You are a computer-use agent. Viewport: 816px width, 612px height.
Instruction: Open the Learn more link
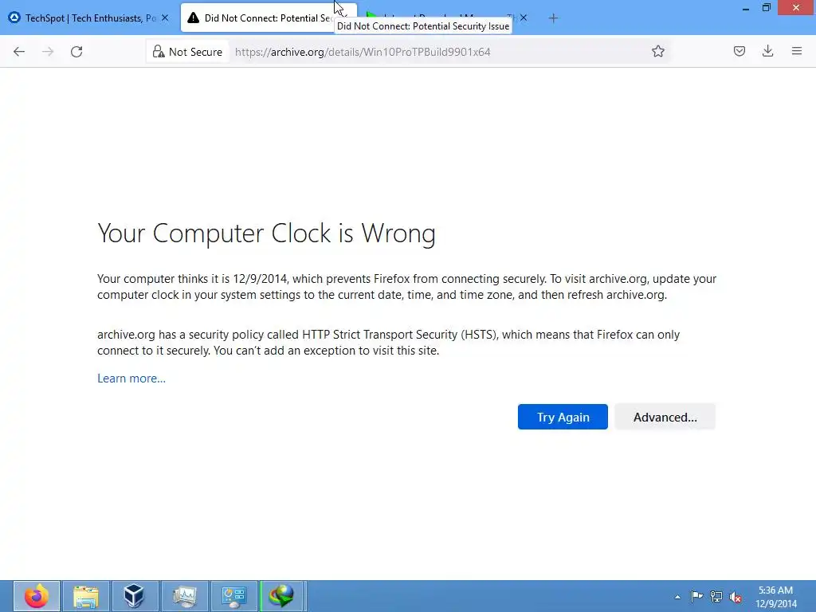[x=131, y=379]
